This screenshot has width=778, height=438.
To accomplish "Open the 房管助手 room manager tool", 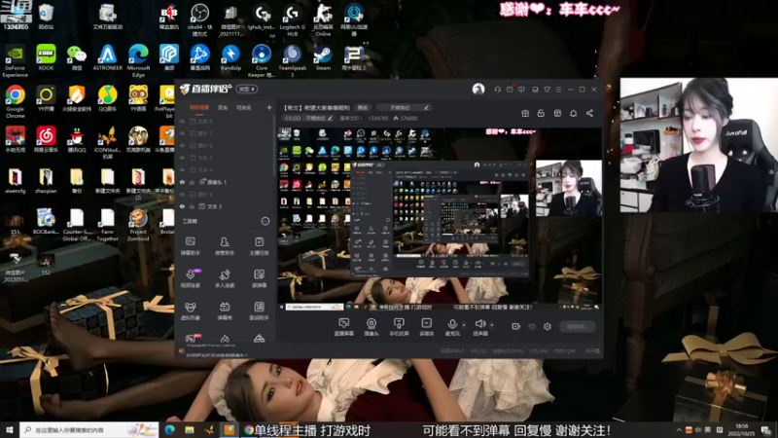I will coord(225,246).
